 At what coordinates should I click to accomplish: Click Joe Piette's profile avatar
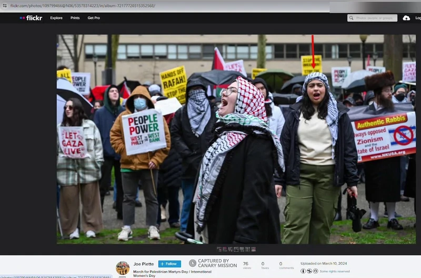pos(123,267)
